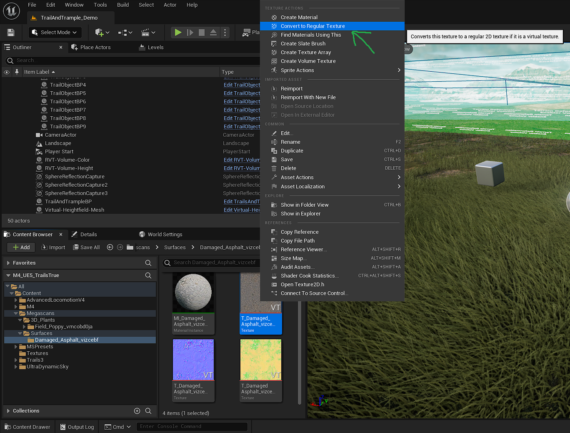570x433 pixels.
Task: Open the Blueprints toolbar dropdown
Action: (x=125, y=33)
